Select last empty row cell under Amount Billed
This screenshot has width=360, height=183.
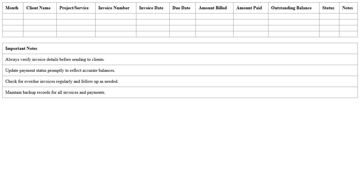point(214,34)
